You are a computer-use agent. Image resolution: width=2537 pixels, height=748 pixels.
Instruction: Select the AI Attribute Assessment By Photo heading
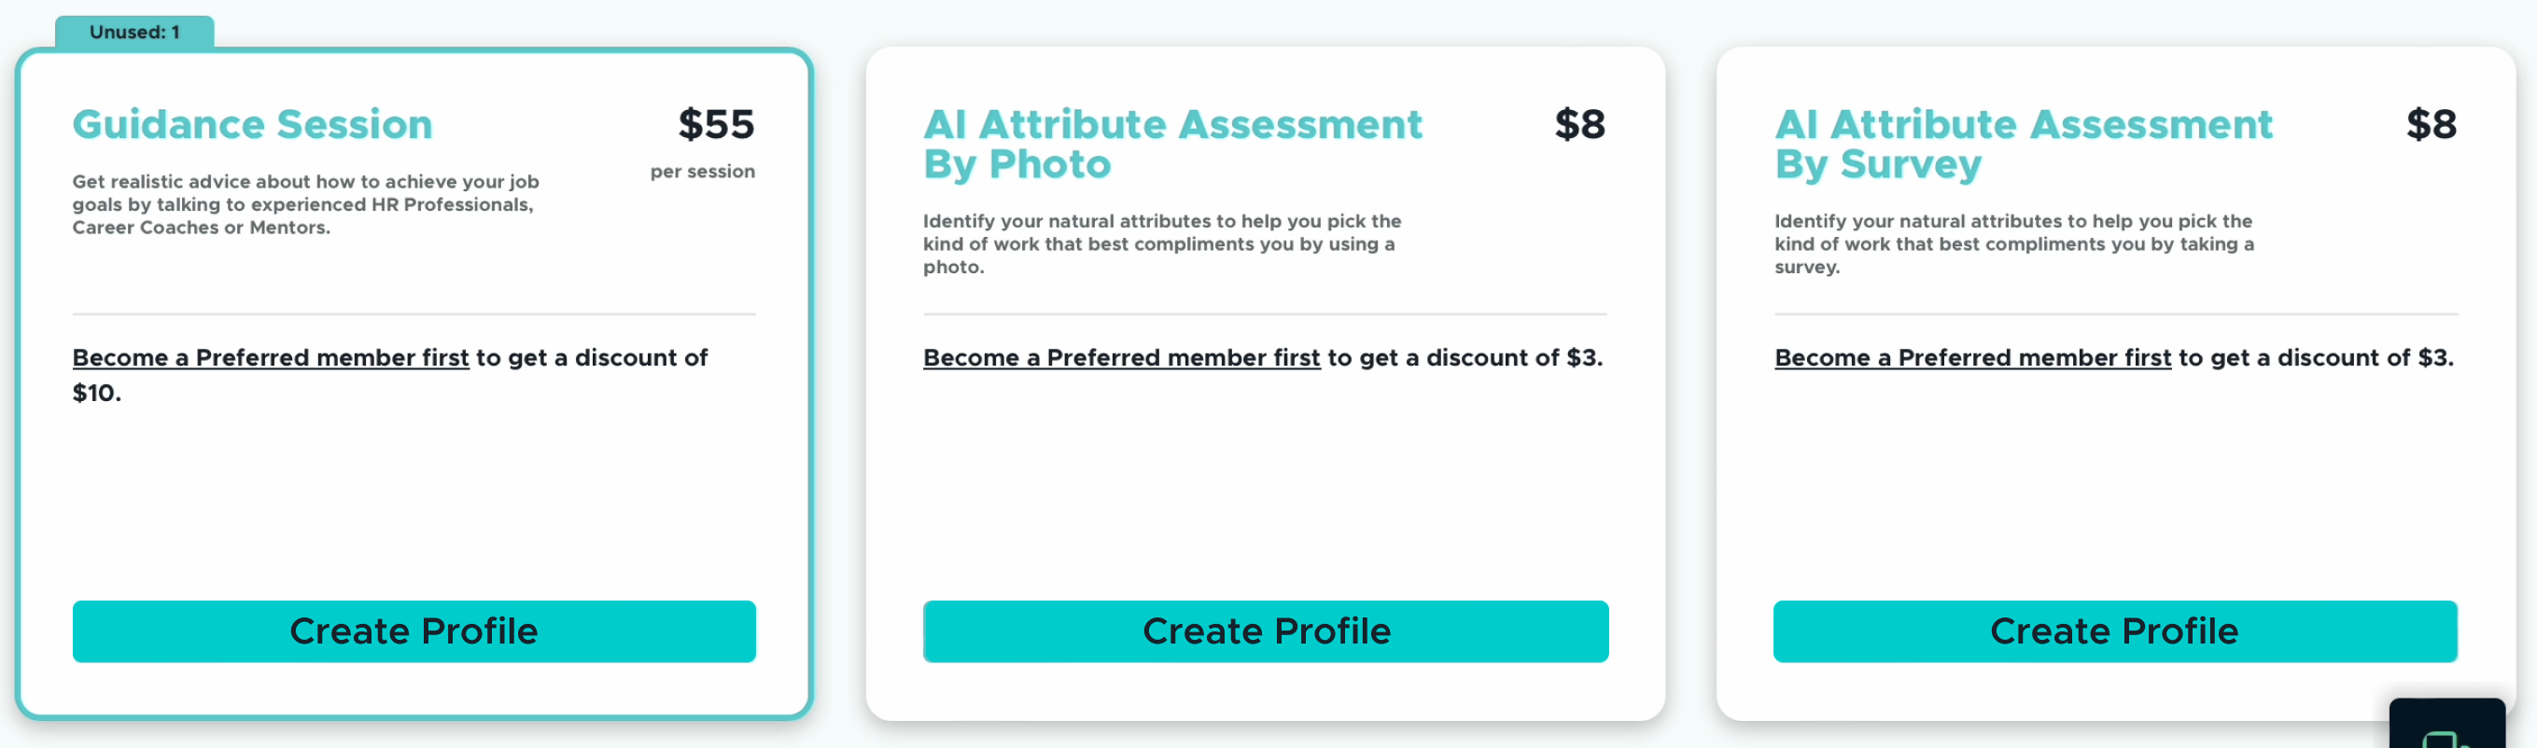1172,144
